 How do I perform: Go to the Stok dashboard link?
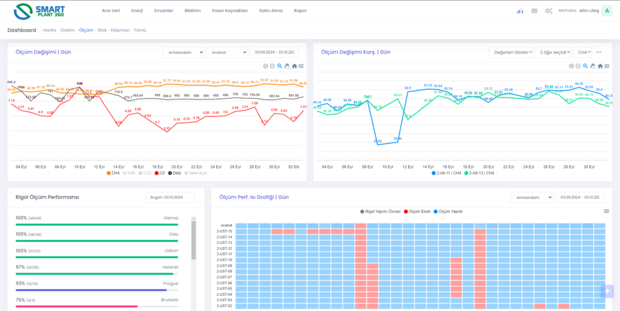coord(102,30)
